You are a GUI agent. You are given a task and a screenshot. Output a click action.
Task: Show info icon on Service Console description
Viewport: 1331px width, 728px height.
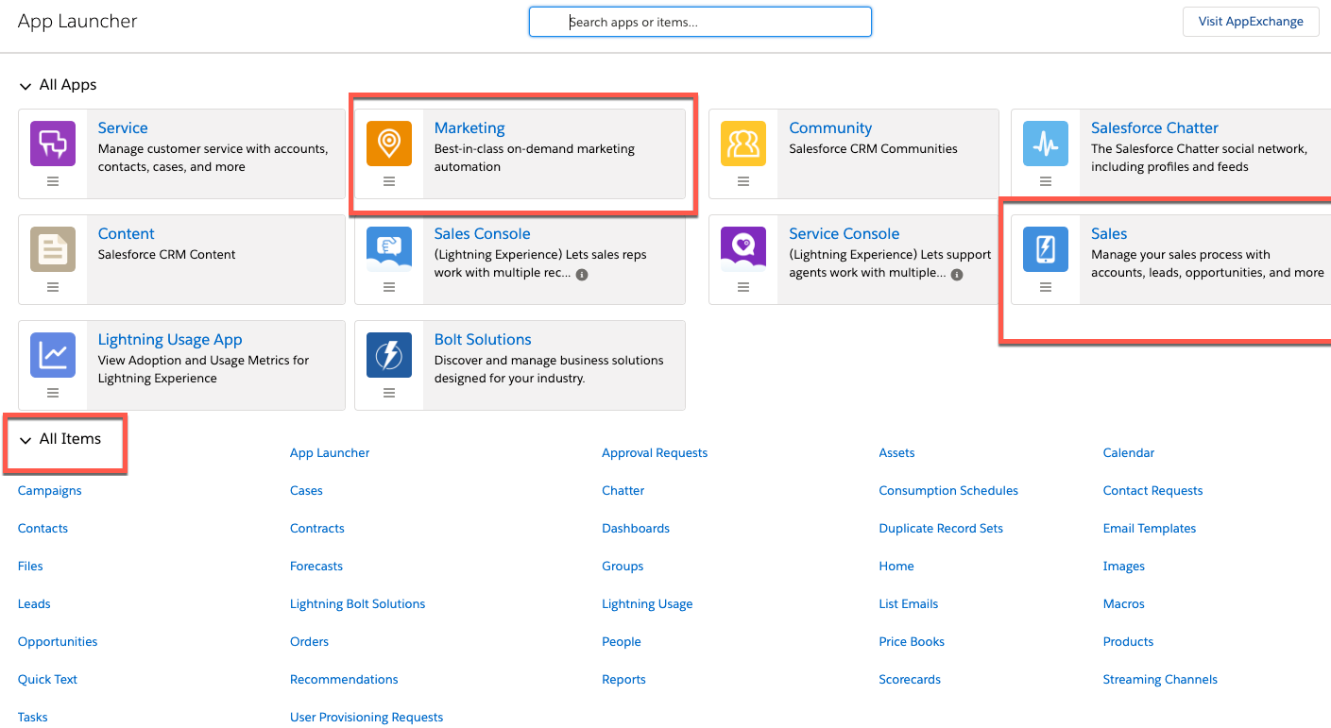click(957, 275)
